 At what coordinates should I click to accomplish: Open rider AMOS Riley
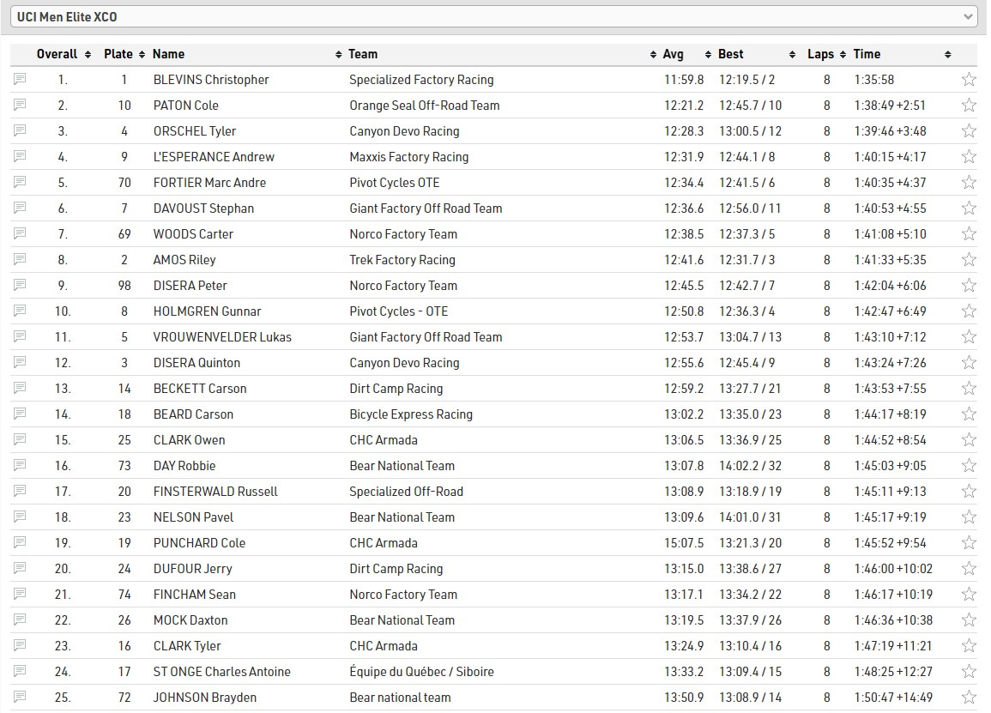coord(184,260)
